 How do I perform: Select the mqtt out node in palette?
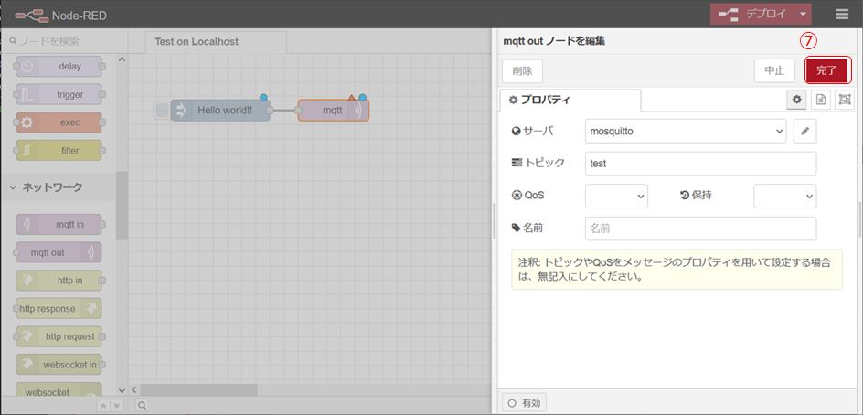(x=59, y=252)
